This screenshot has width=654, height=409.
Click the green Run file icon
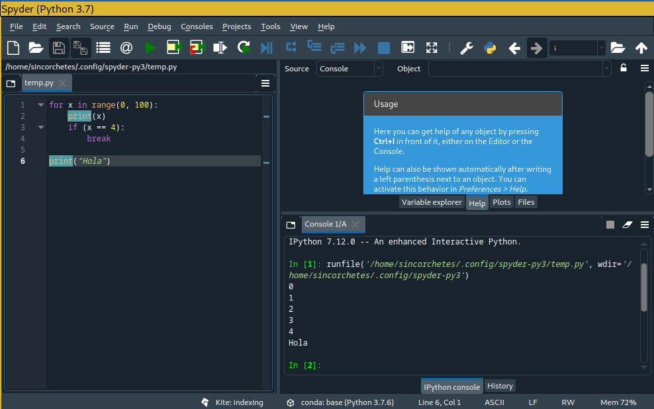coord(150,48)
